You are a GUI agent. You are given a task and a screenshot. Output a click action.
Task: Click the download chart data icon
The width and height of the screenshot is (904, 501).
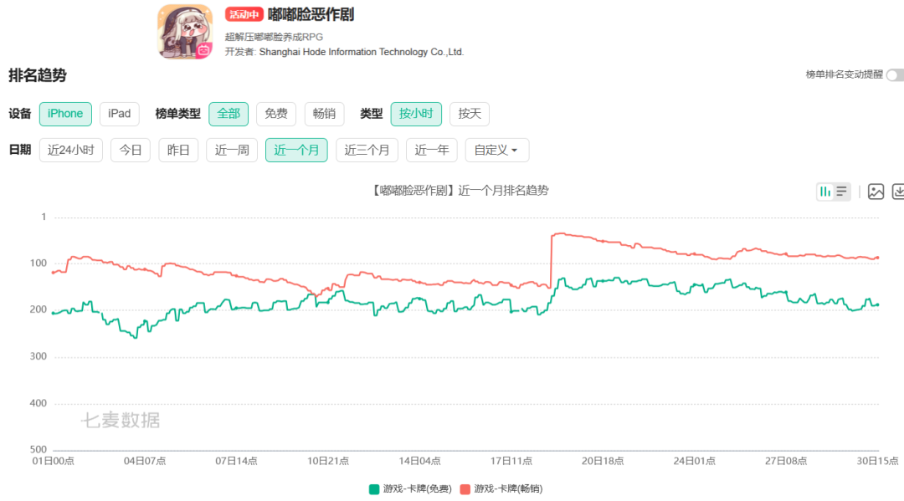[898, 192]
